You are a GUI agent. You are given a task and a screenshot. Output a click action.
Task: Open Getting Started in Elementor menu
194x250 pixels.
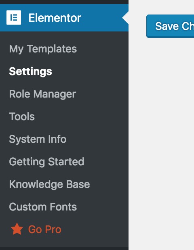46,162
